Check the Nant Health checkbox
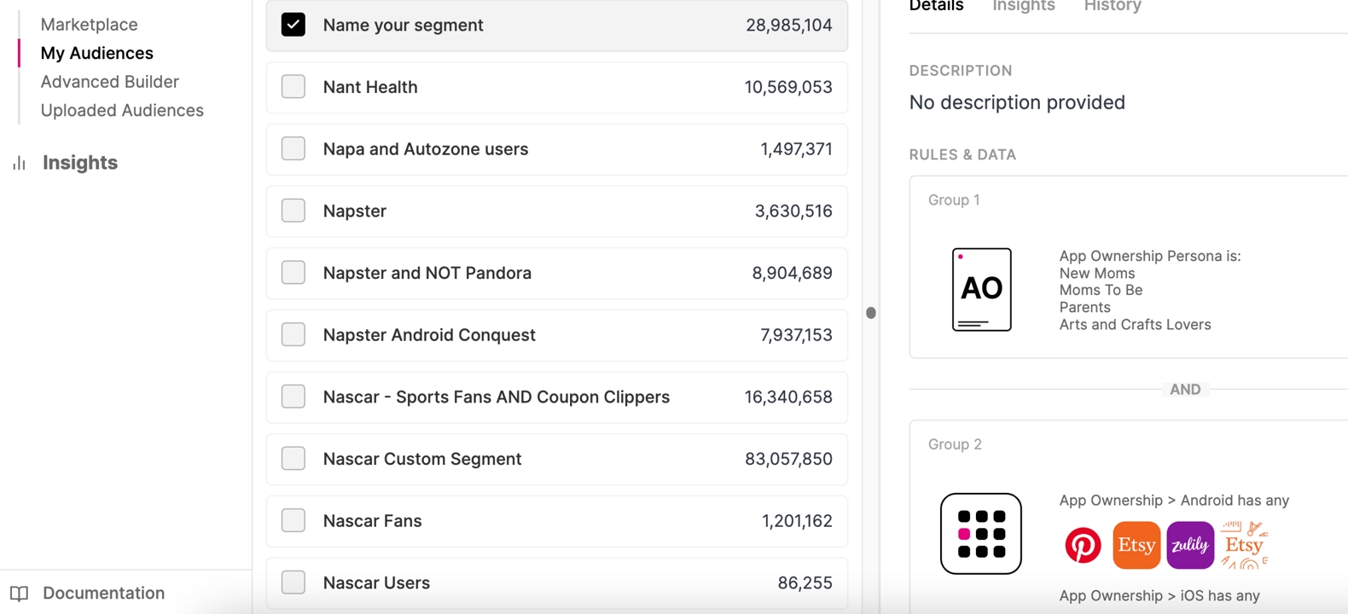This screenshot has height=614, width=1348. 293,87
